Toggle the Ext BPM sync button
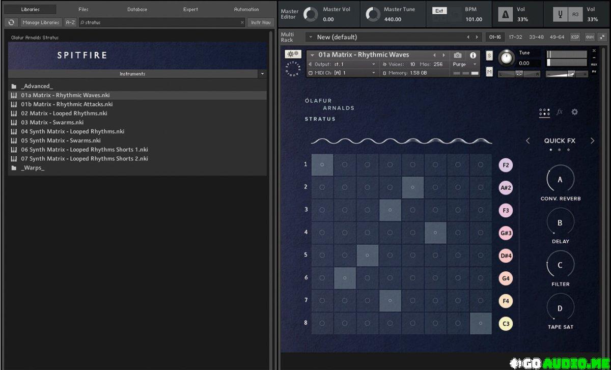611x370 pixels. (x=439, y=11)
